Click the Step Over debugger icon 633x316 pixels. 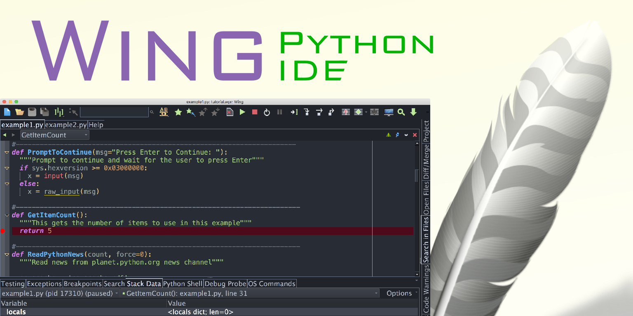click(319, 112)
